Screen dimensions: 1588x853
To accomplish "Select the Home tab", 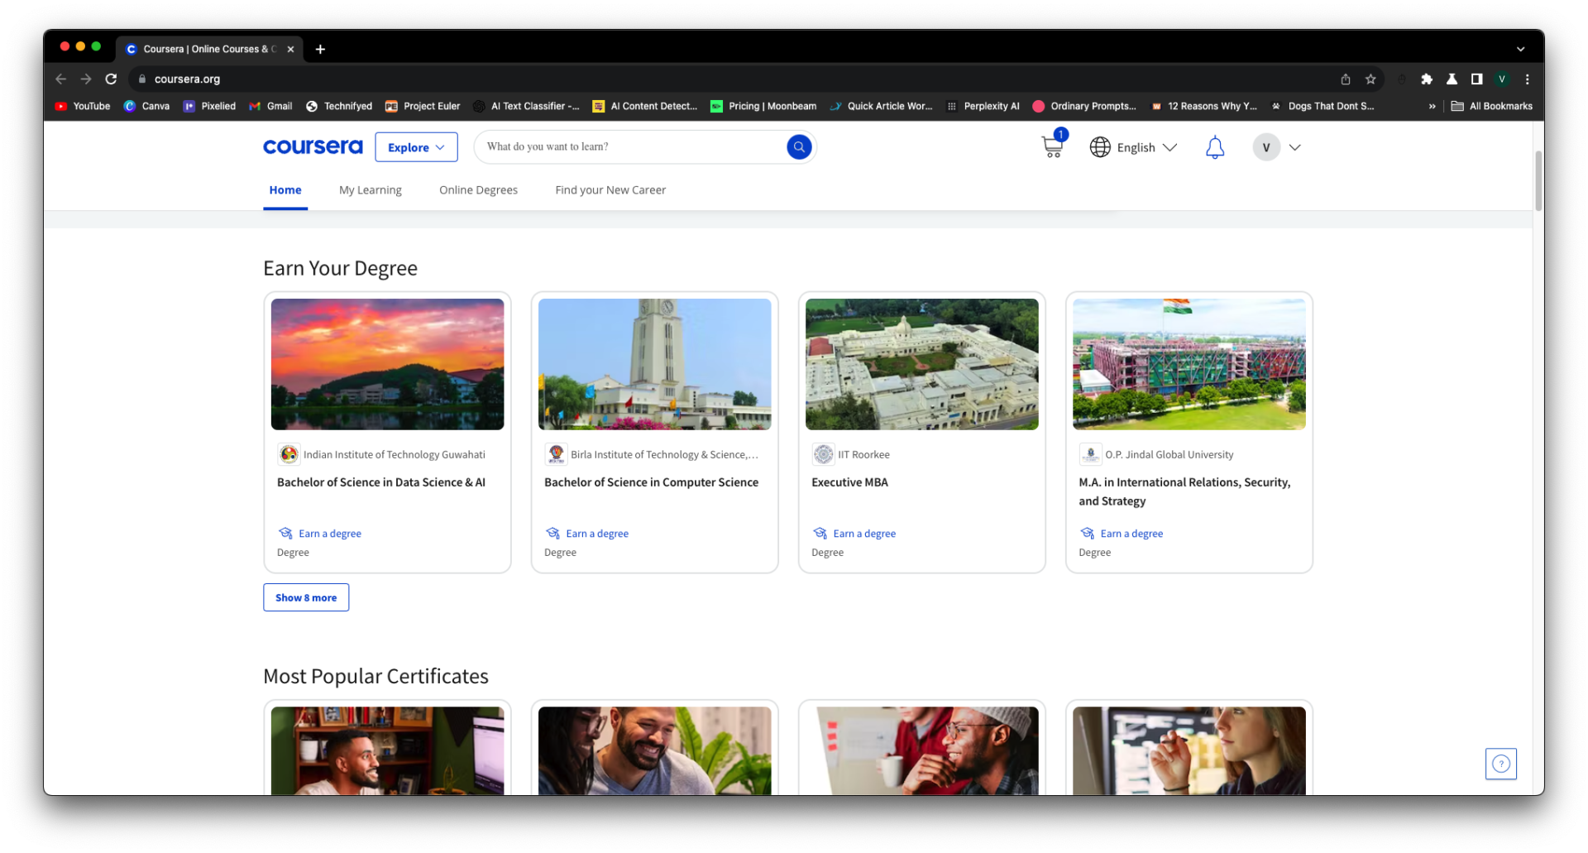I will (285, 190).
